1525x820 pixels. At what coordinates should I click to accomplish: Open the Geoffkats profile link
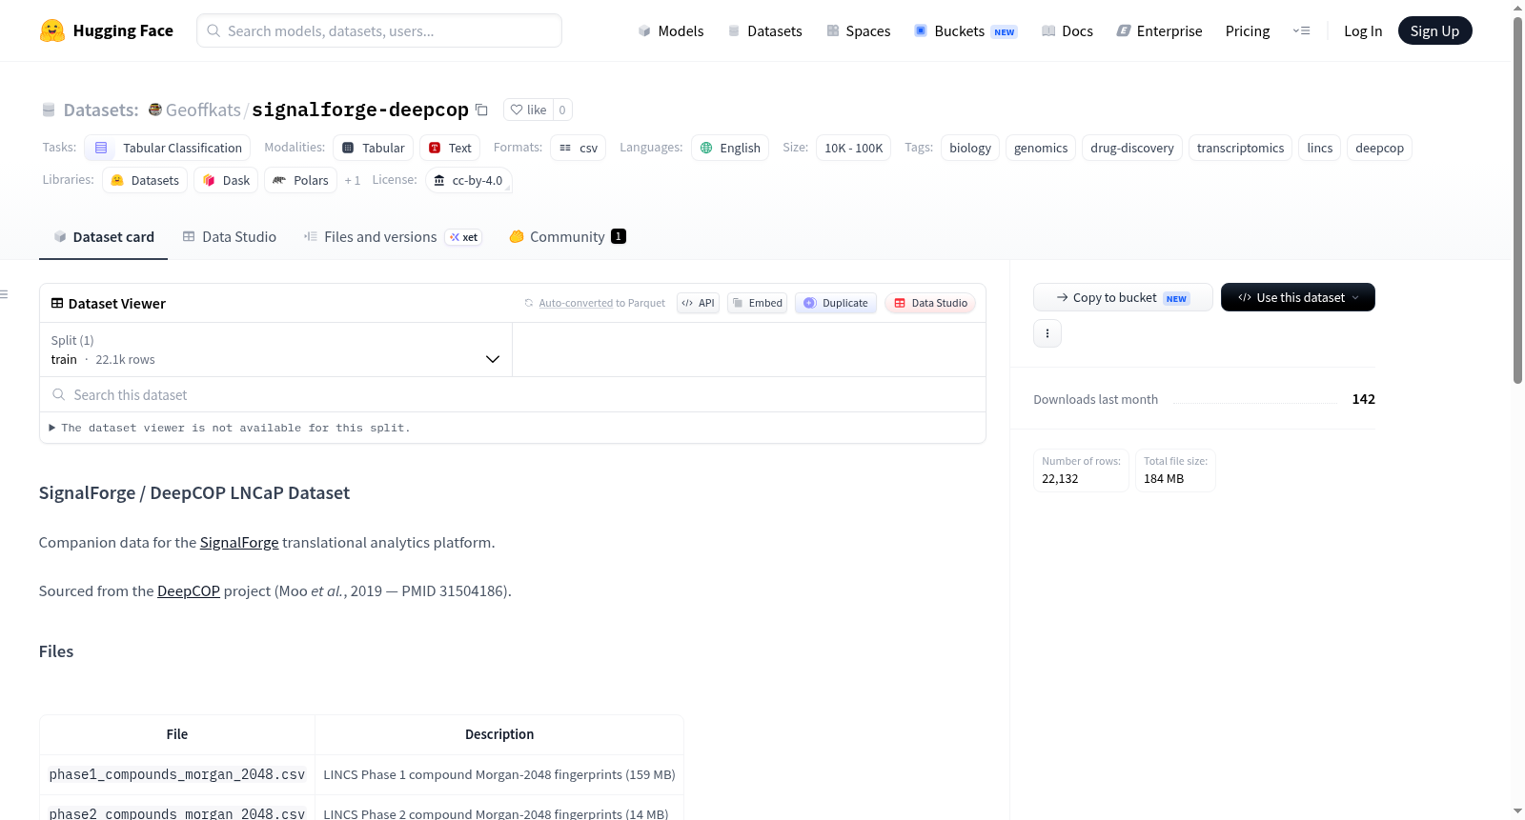(x=203, y=110)
